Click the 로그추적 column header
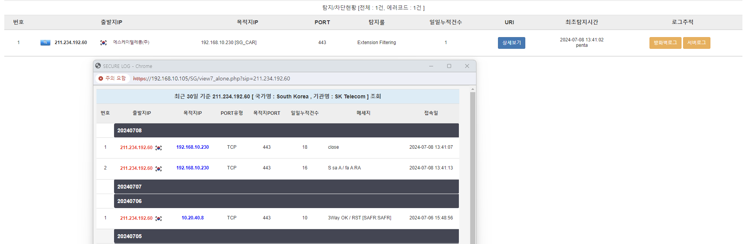 tap(682, 22)
